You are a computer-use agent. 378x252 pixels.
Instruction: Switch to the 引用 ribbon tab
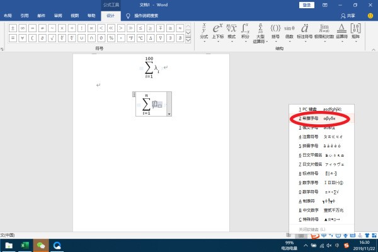24,14
